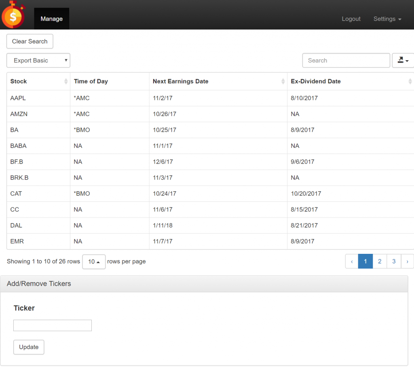Click the Add/Remove Tickers panel heading

click(x=204, y=284)
